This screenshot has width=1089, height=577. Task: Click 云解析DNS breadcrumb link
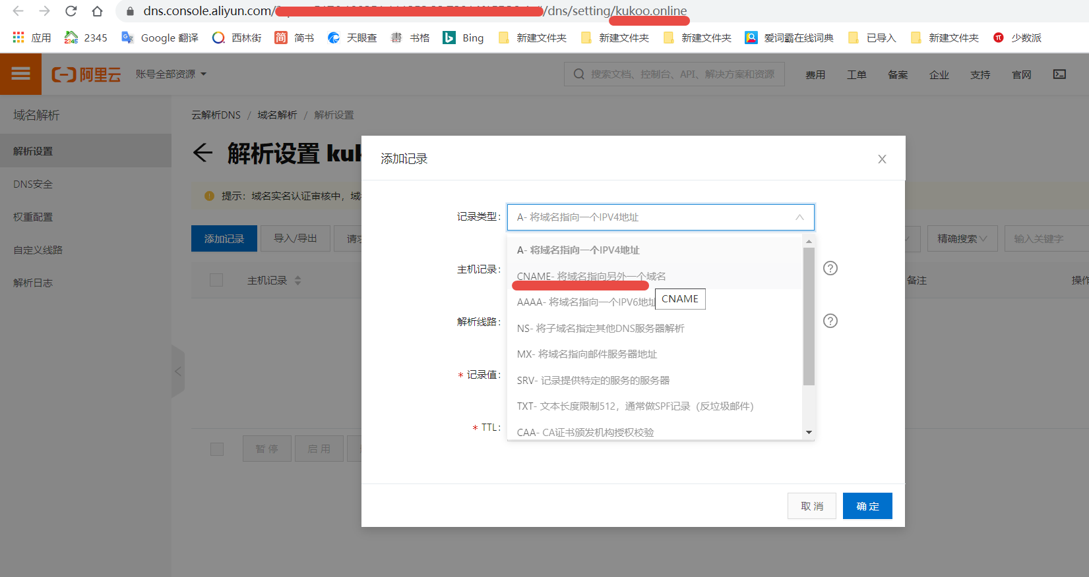(x=216, y=115)
